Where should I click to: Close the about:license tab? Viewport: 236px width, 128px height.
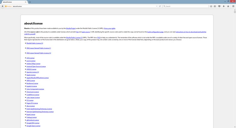click(25, 2)
